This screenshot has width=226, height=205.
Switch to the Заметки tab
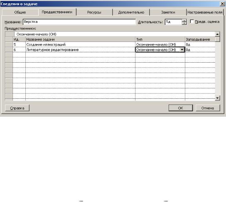[168, 12]
